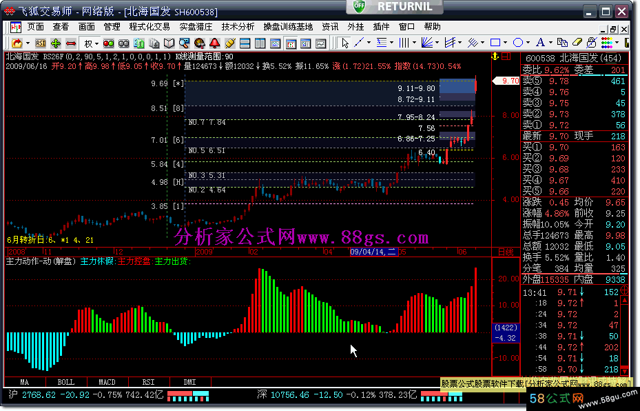Click the gray double-circle toolbar icon
This screenshot has height=411, width=640.
pyautogui.click(x=124, y=43)
